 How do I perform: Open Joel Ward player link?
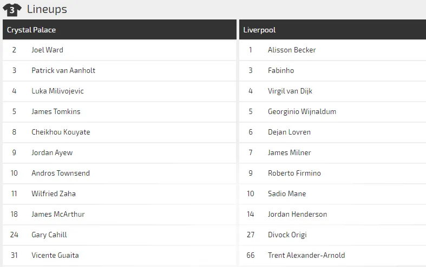(x=47, y=50)
